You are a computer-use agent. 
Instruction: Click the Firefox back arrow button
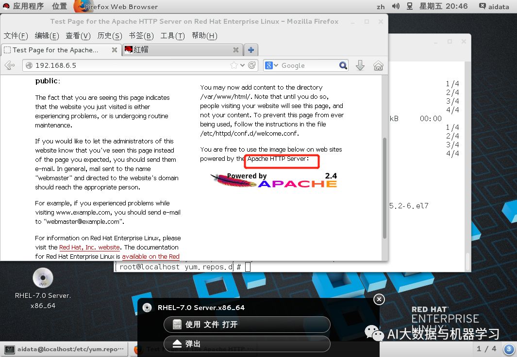coord(10,65)
